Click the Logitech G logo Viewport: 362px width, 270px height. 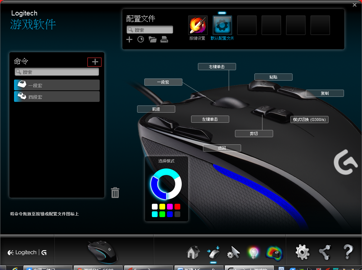(x=27, y=252)
